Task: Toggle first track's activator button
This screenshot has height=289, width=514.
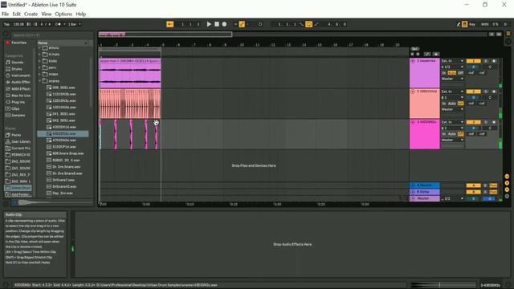Action: point(473,61)
